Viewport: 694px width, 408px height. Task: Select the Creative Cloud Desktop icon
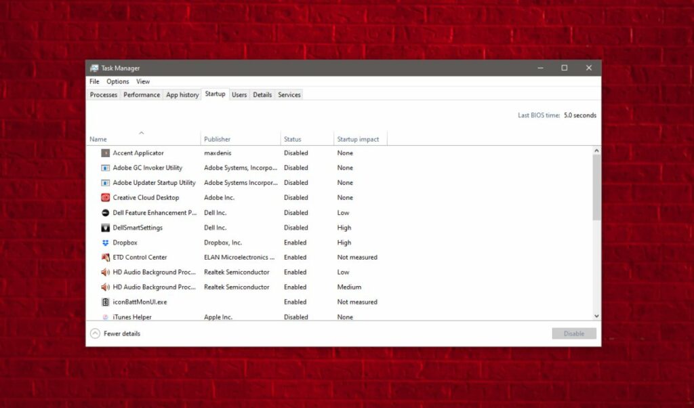[x=105, y=197]
